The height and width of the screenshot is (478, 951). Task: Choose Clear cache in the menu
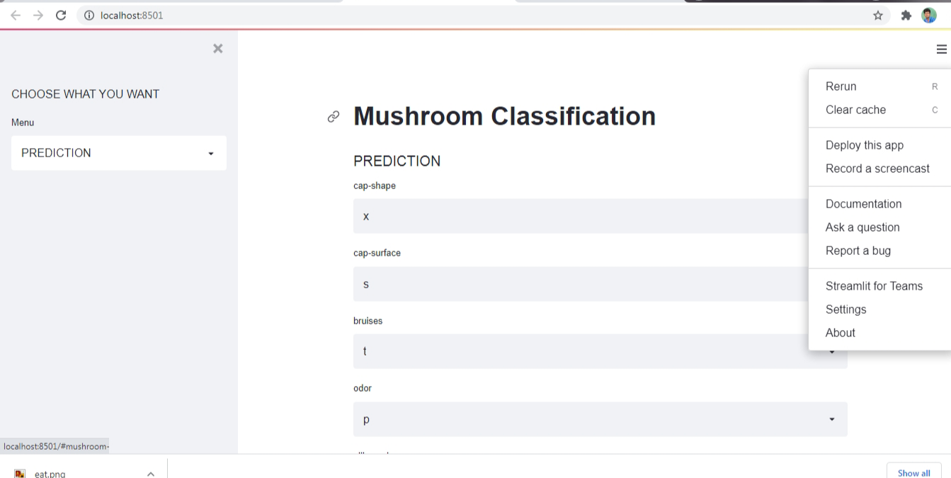click(x=855, y=110)
